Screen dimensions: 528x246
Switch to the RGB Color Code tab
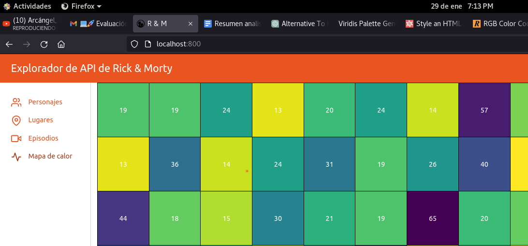(x=499, y=24)
